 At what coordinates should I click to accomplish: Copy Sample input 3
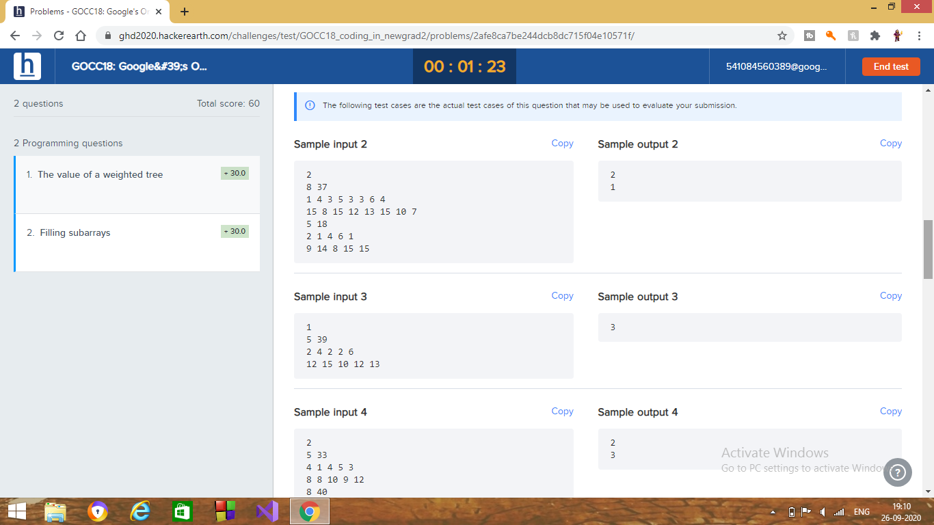562,296
